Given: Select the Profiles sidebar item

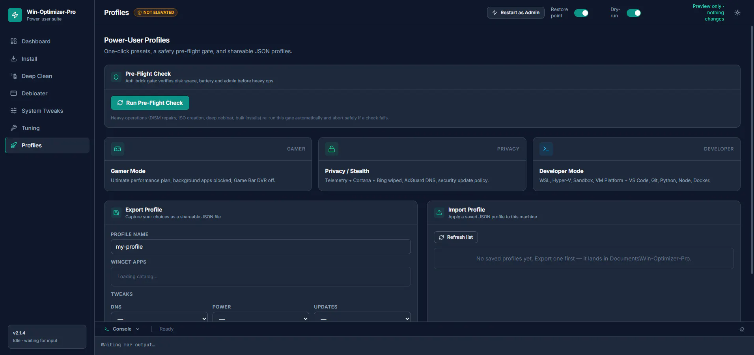Looking at the screenshot, I should tap(47, 145).
